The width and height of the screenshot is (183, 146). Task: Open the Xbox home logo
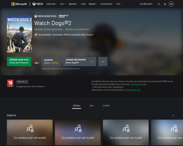click(x=38, y=4)
